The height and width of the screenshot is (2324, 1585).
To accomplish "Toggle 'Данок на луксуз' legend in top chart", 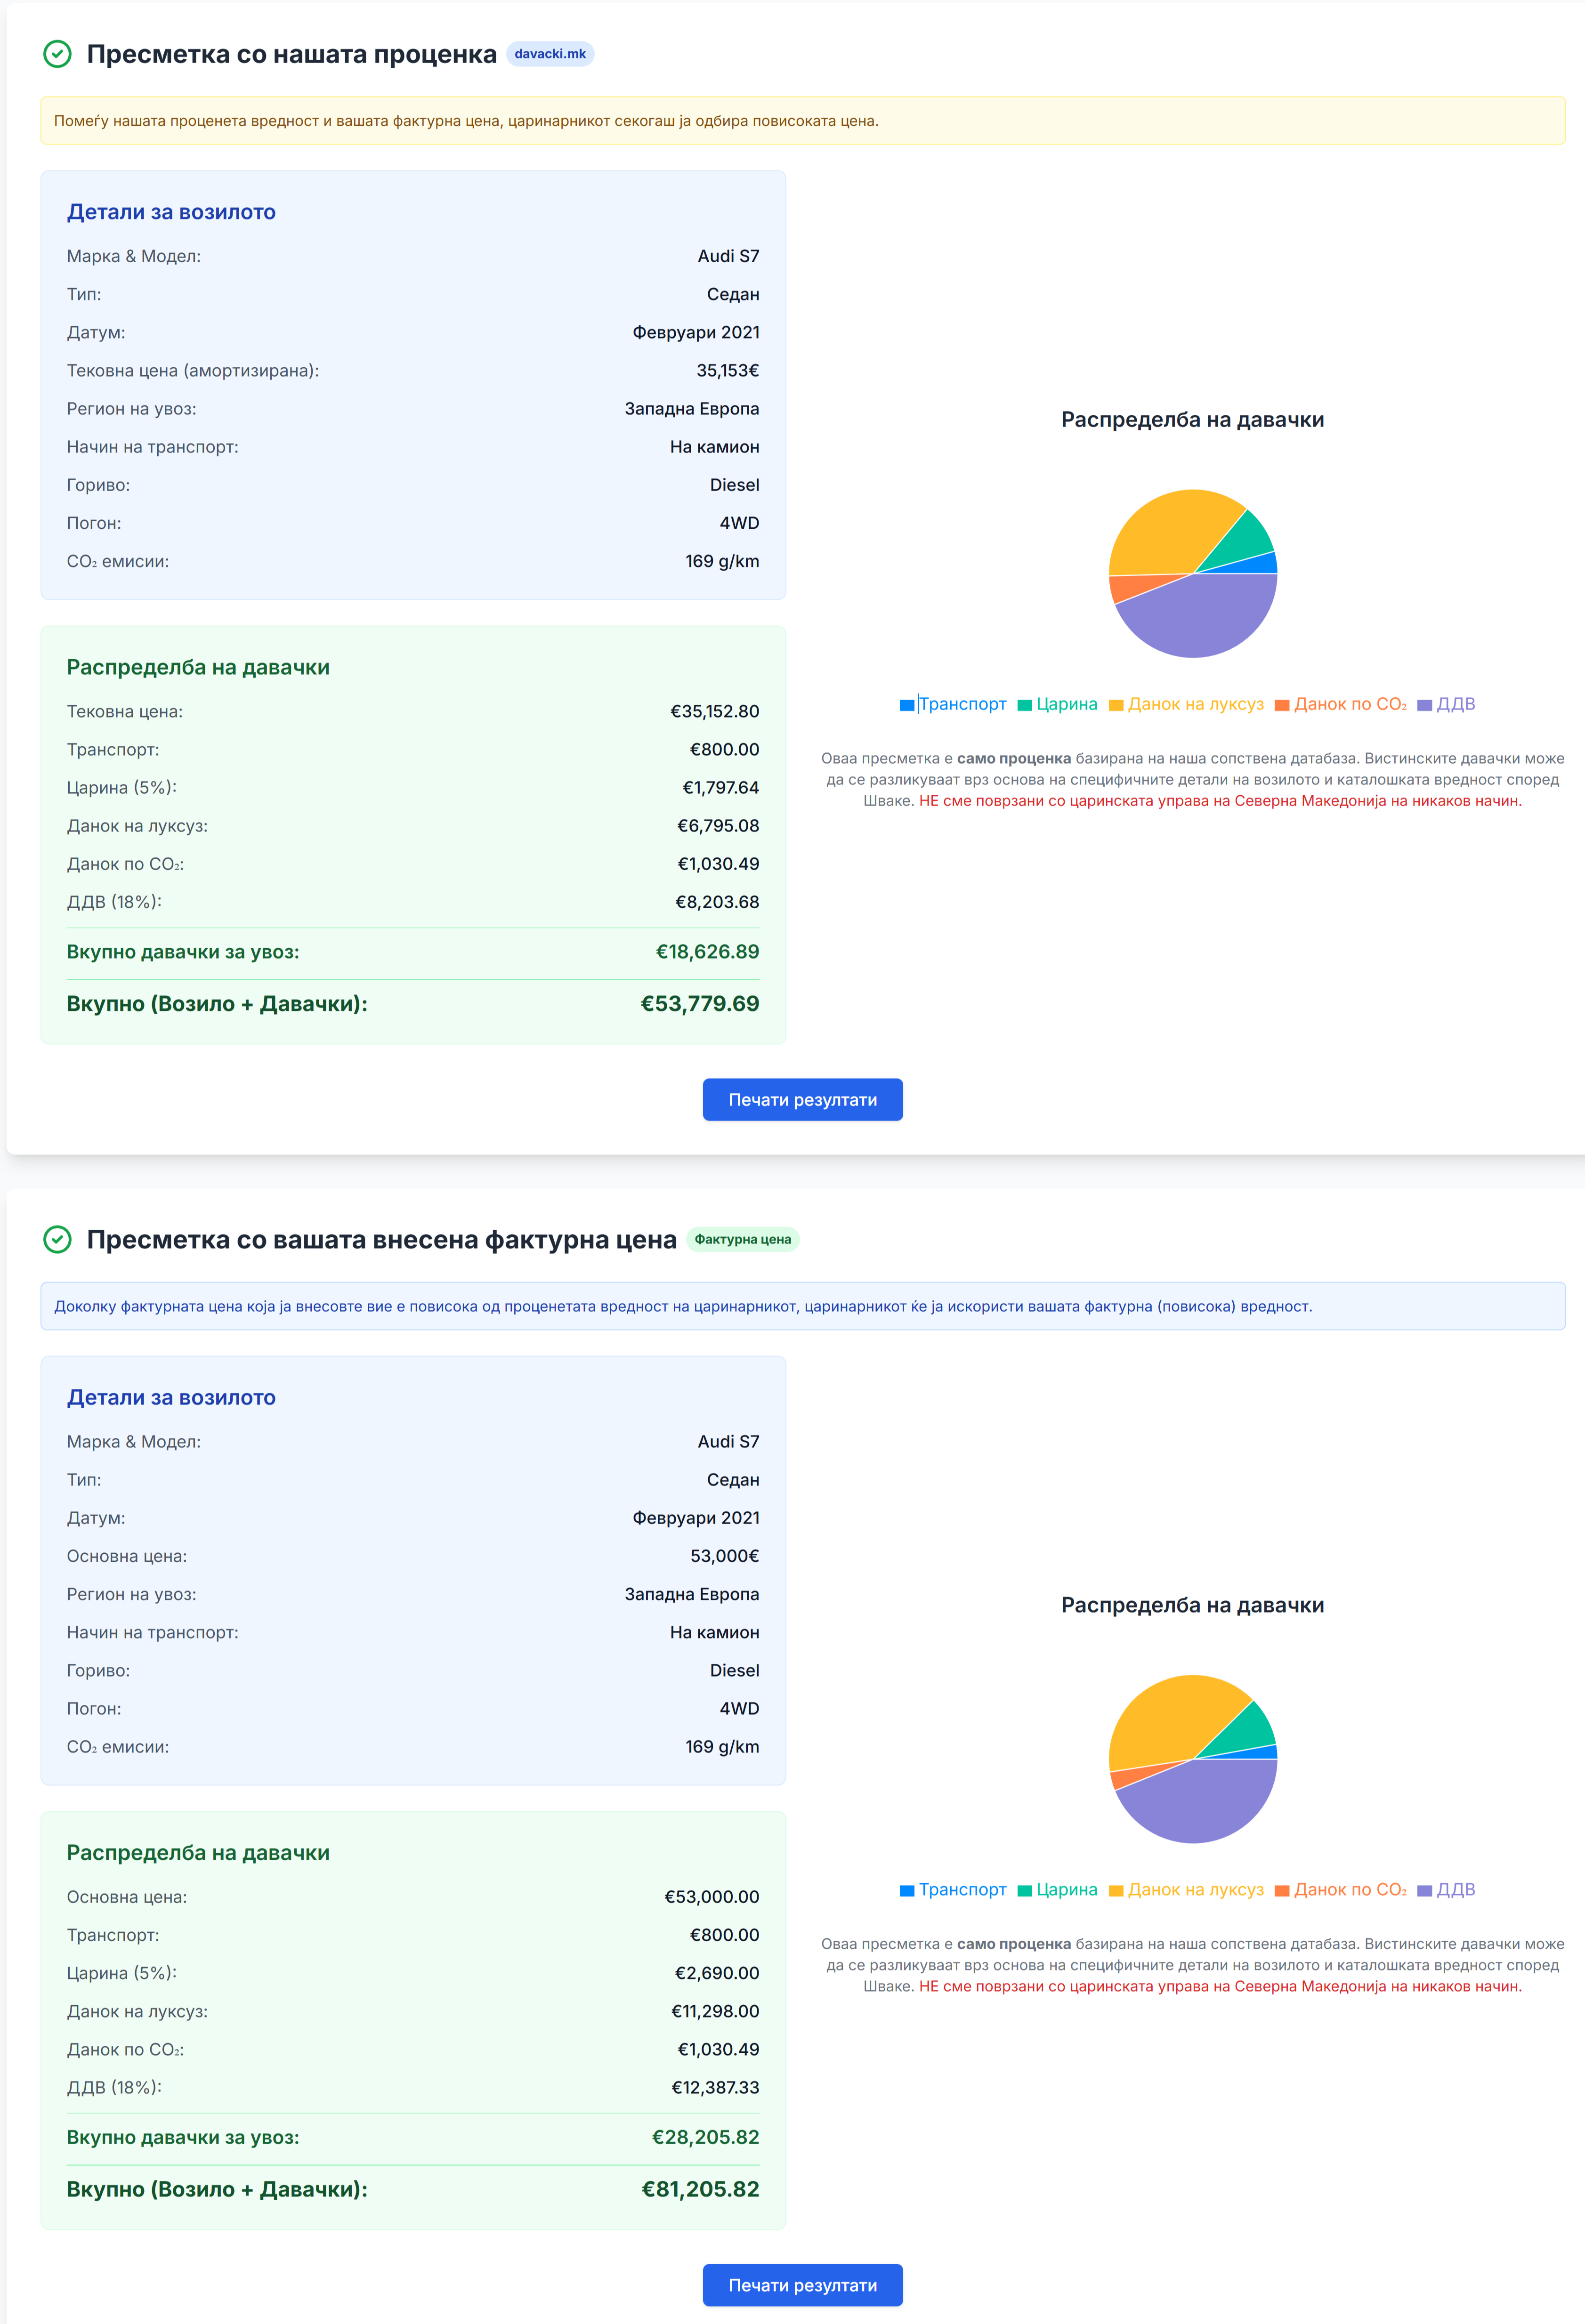I will 1186,704.
